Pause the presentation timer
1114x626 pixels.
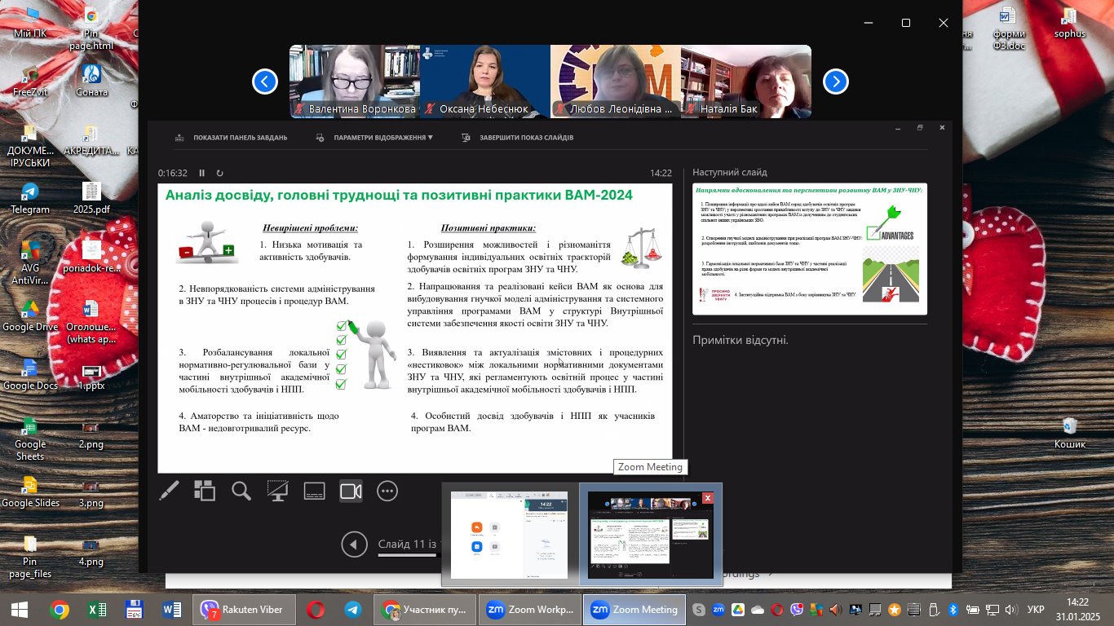point(202,173)
